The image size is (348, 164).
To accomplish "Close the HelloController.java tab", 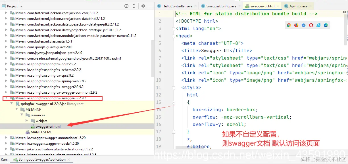I will [x=196, y=6].
